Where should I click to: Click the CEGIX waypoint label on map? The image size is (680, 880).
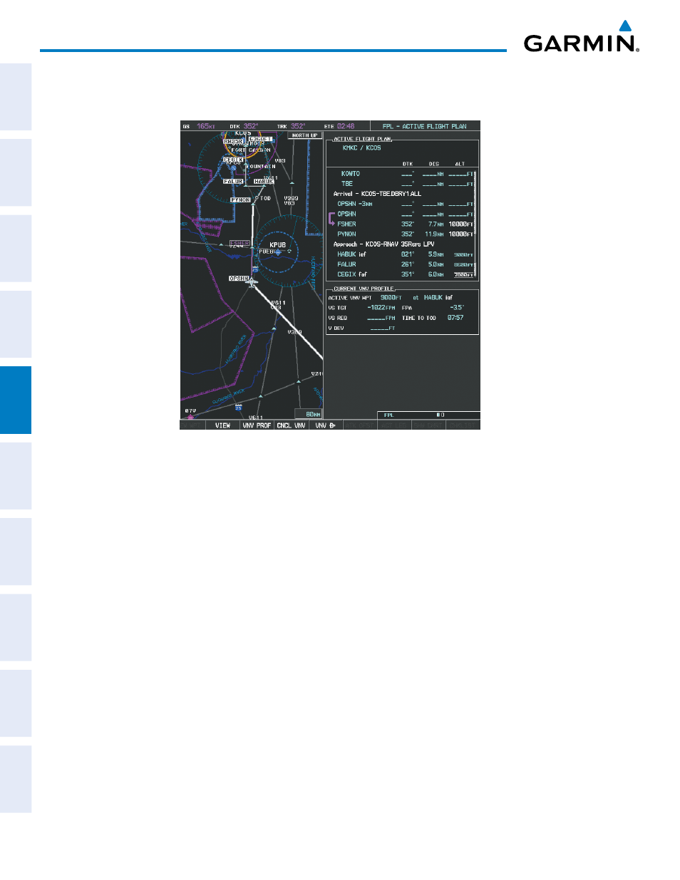pos(233,160)
